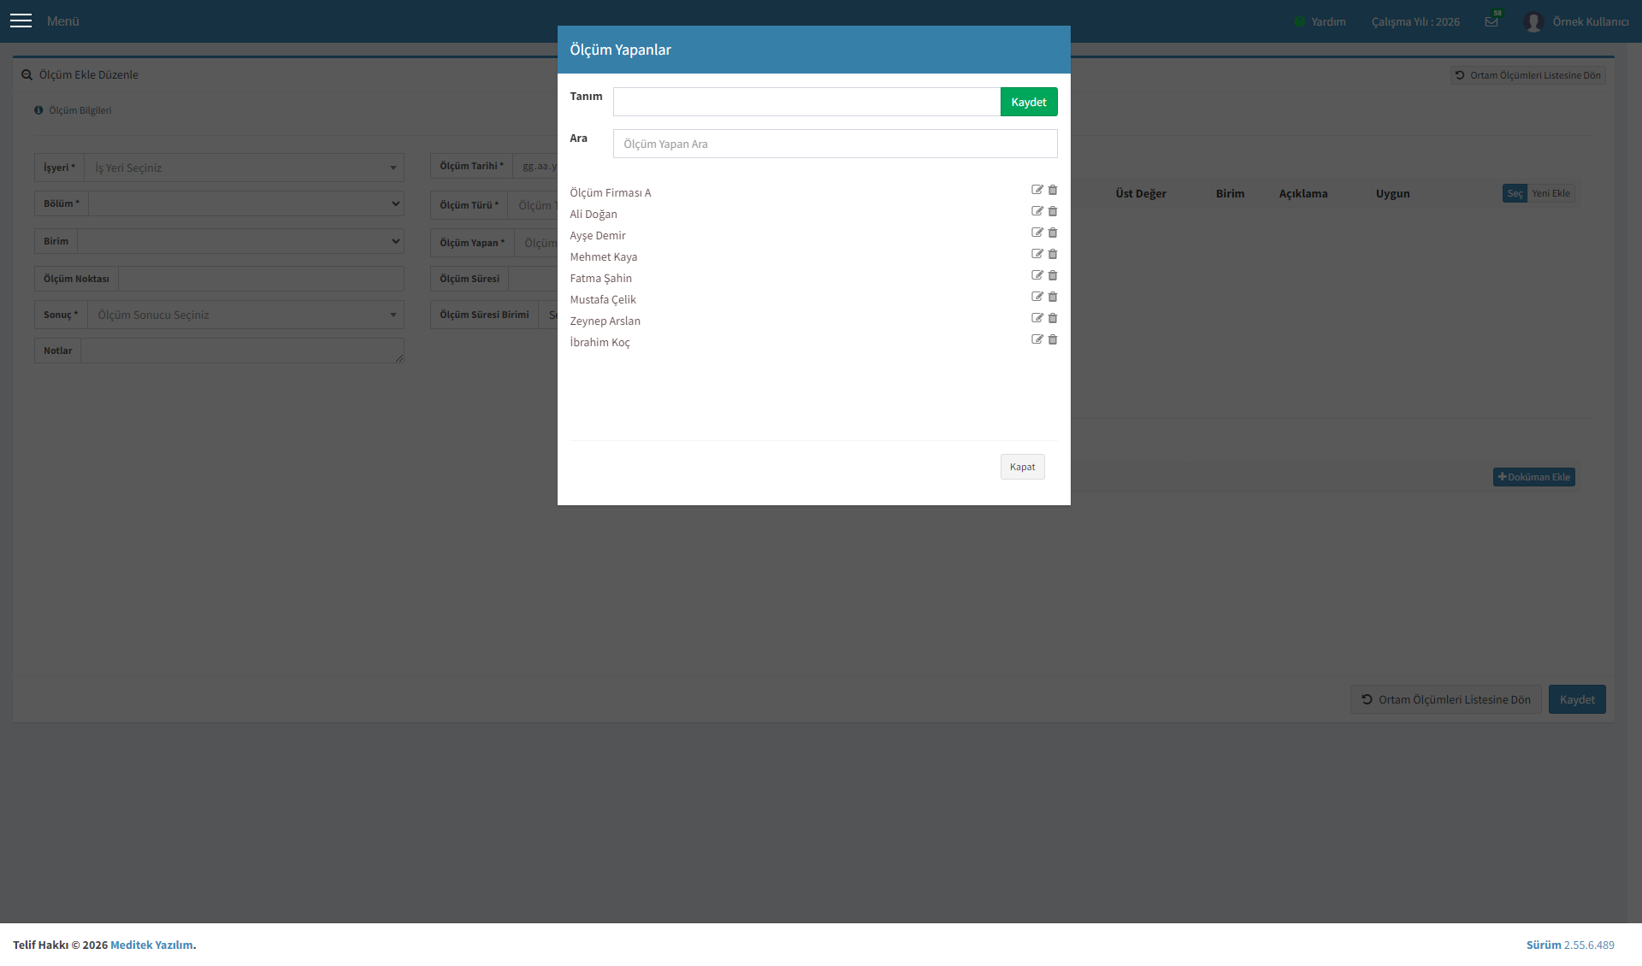This screenshot has width=1642, height=966.
Task: Delete the Mustafa Çelik entry
Action: (1053, 297)
